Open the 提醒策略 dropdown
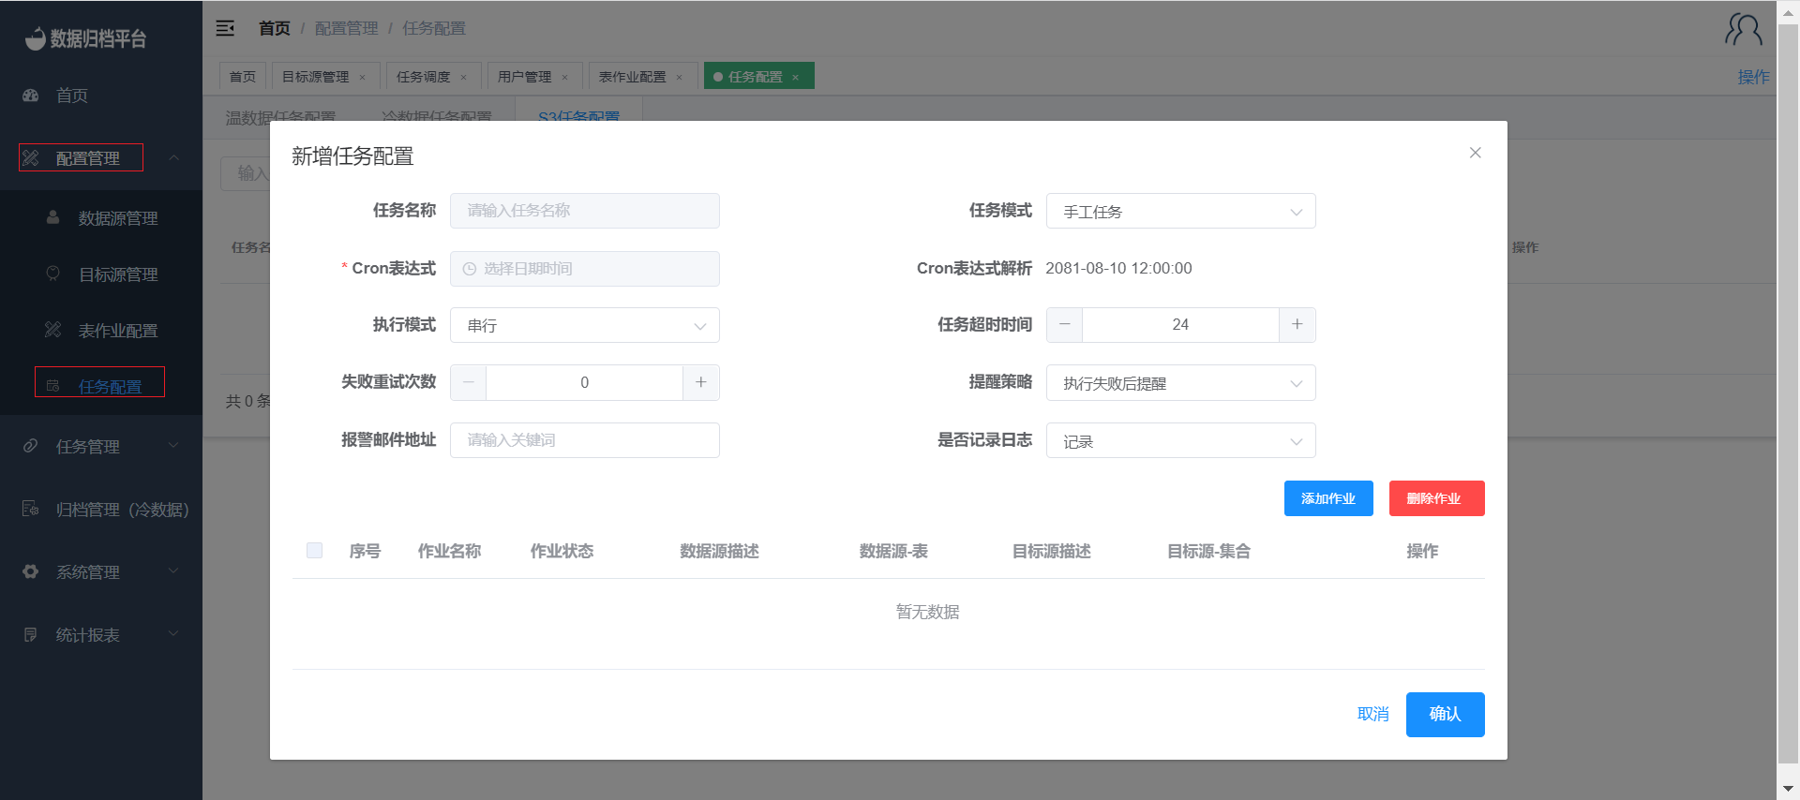This screenshot has height=800, width=1800. coord(1180,382)
